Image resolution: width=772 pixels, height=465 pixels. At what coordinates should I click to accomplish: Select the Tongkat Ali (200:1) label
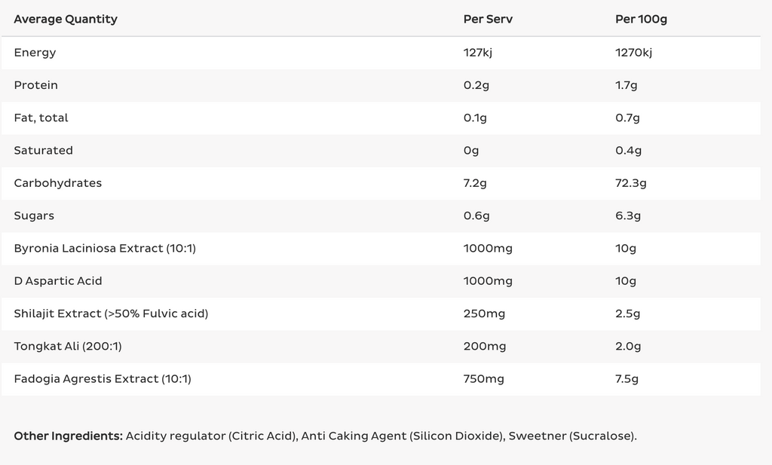coord(68,346)
